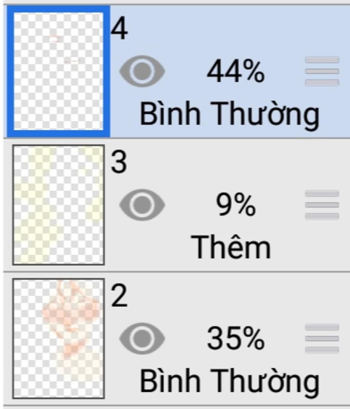
Task: Select the layer 4 thumbnail
Action: (58, 71)
